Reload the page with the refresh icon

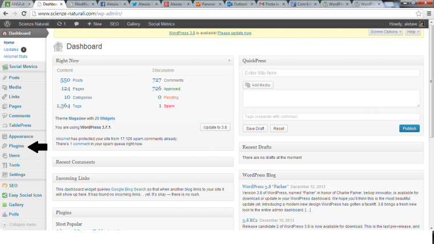point(24,13)
